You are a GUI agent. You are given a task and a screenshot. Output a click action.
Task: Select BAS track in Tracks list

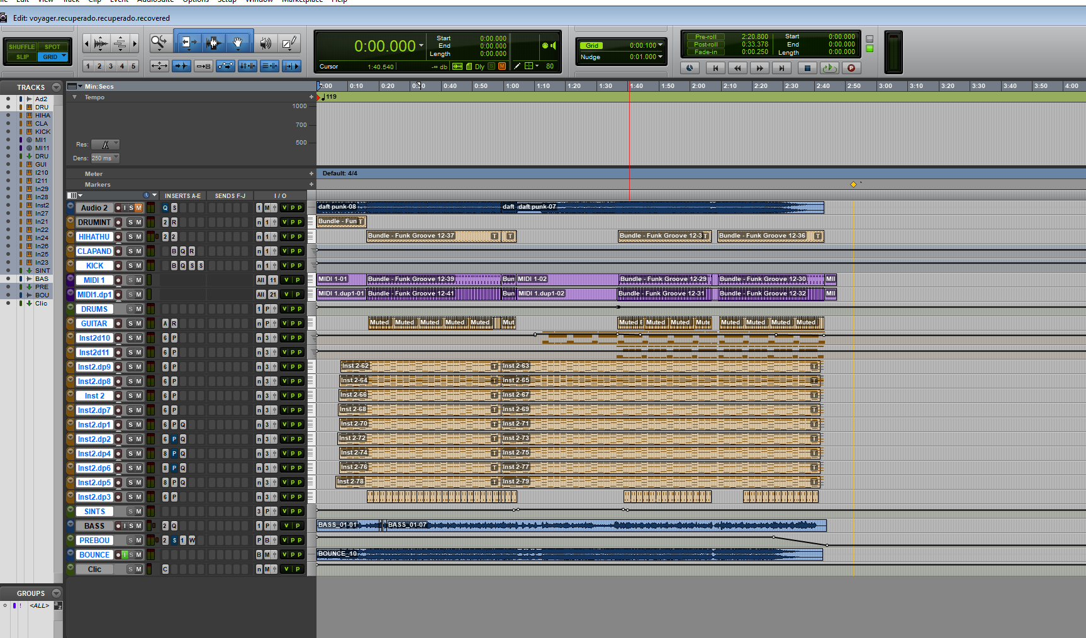click(42, 279)
